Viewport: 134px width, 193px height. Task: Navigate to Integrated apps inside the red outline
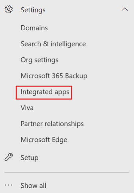45,92
